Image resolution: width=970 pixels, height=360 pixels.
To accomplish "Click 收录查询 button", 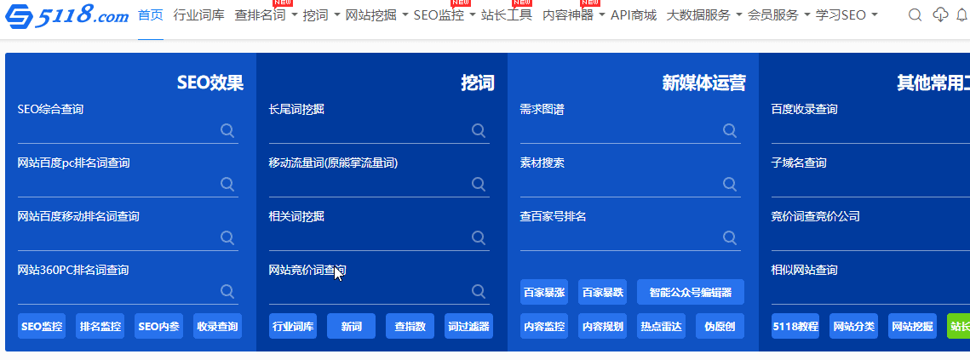I will point(217,326).
